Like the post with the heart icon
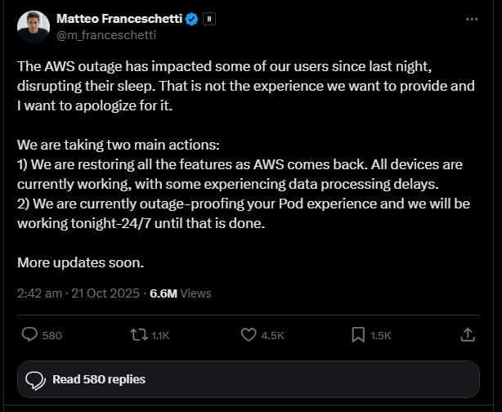Image resolution: width=502 pixels, height=412 pixels. tap(249, 335)
